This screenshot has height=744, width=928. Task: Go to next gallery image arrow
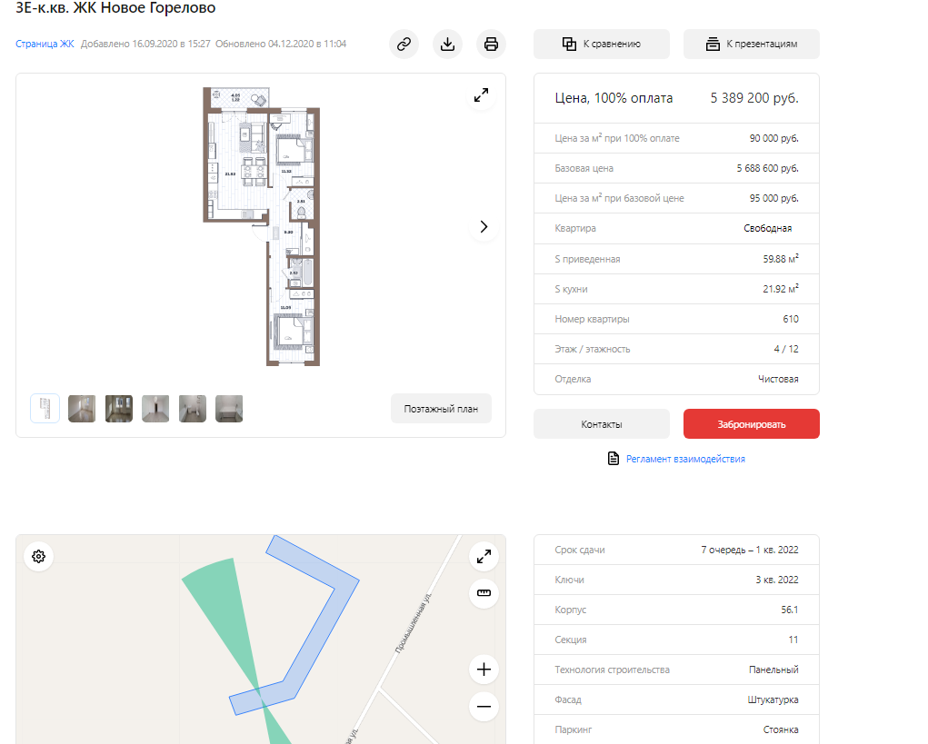(484, 227)
